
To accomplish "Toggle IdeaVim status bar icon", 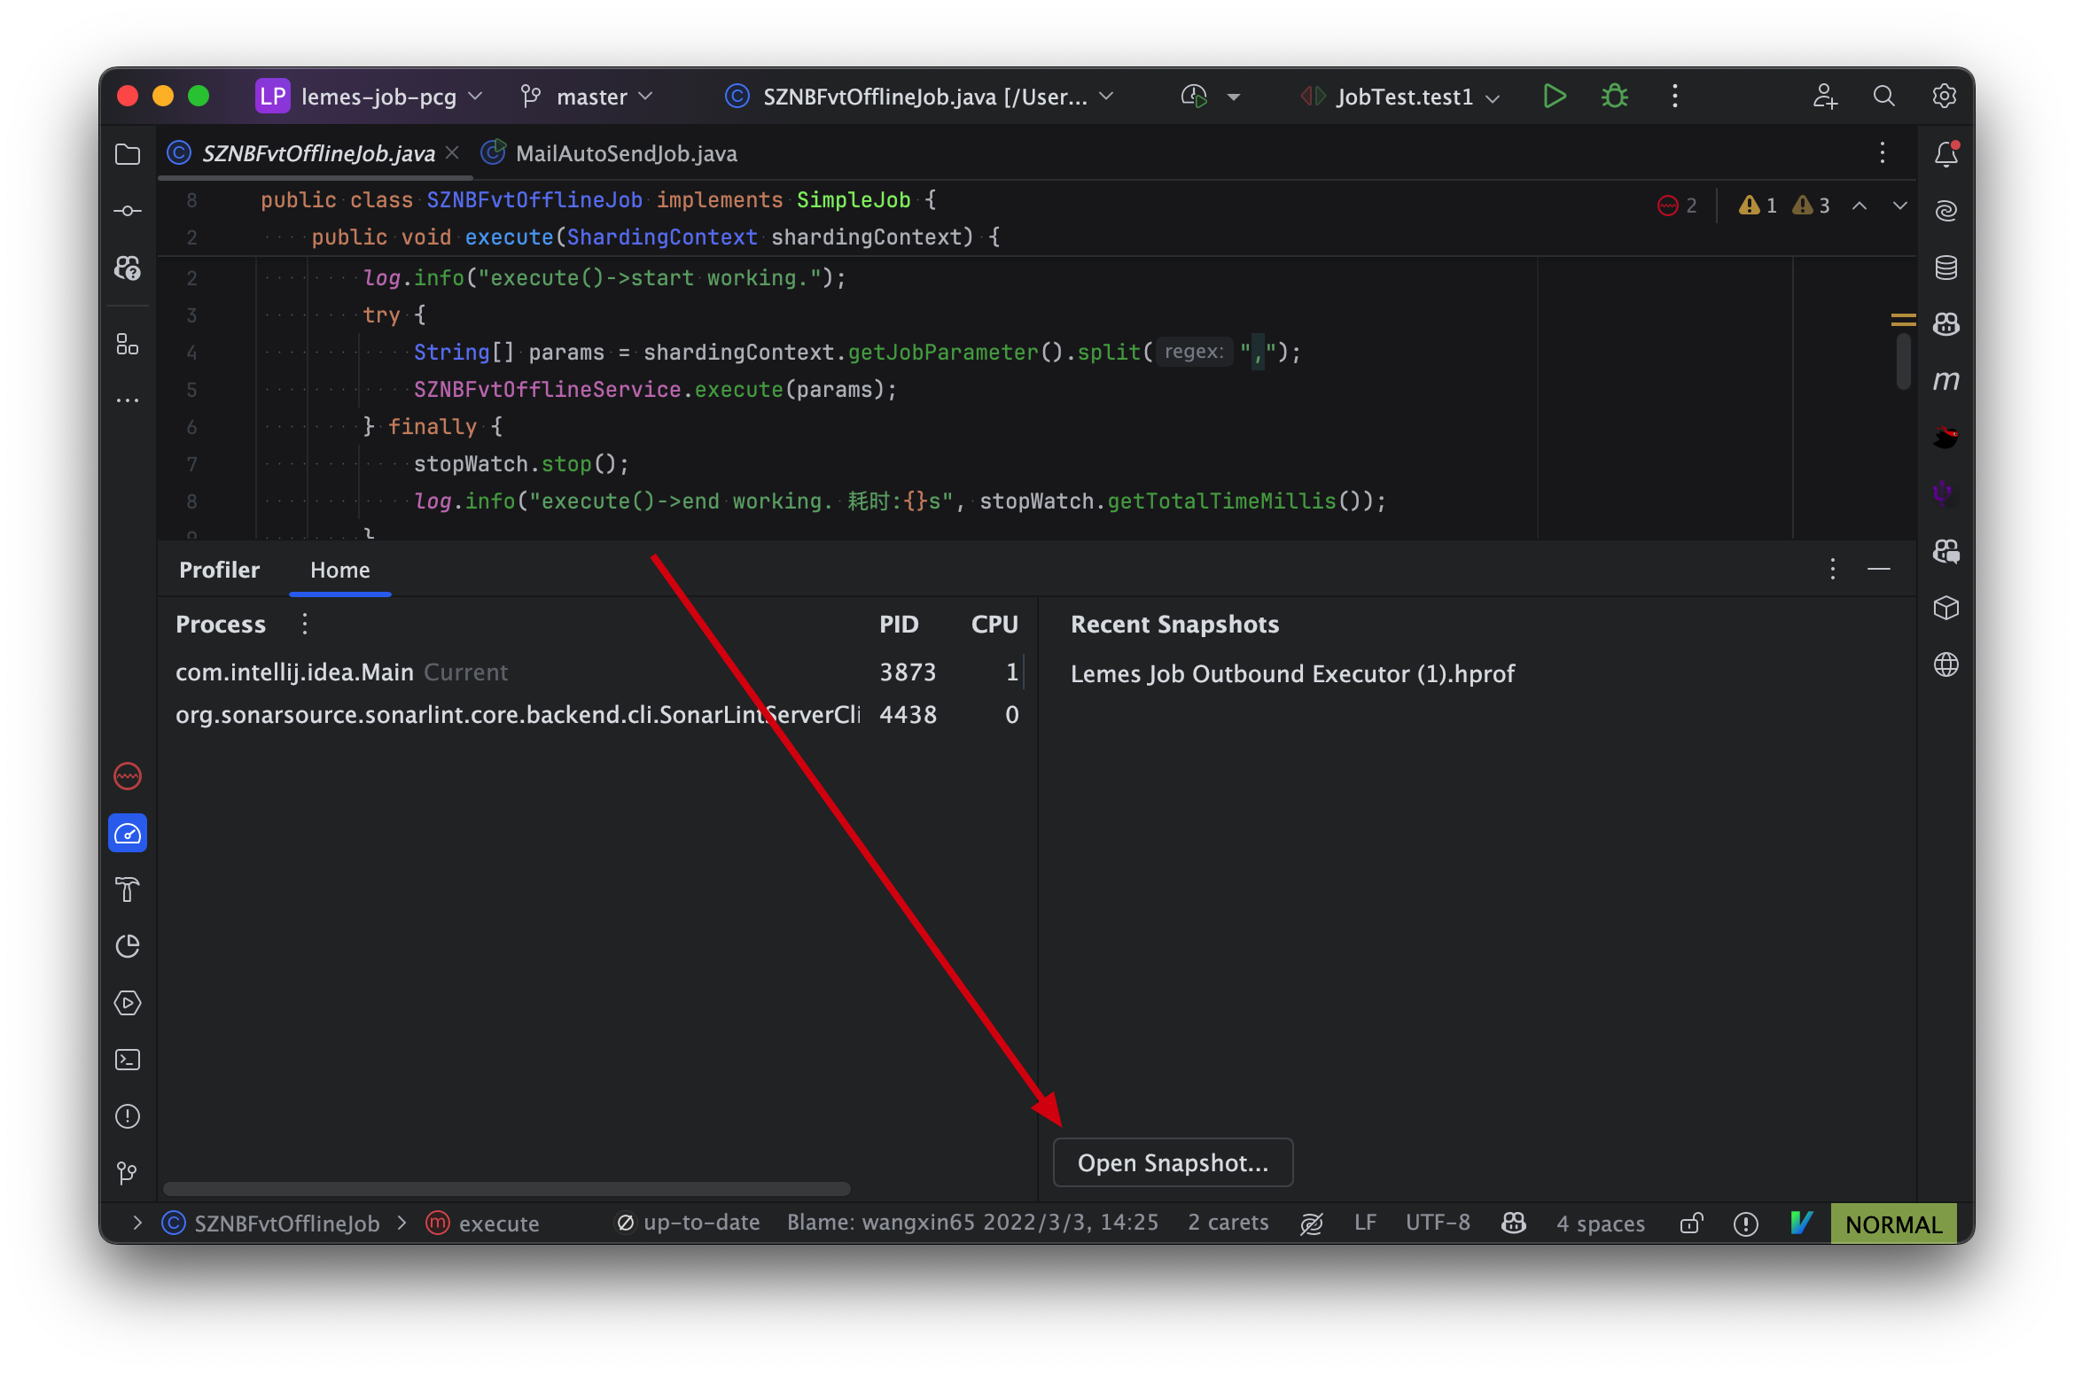I will click(x=1801, y=1223).
